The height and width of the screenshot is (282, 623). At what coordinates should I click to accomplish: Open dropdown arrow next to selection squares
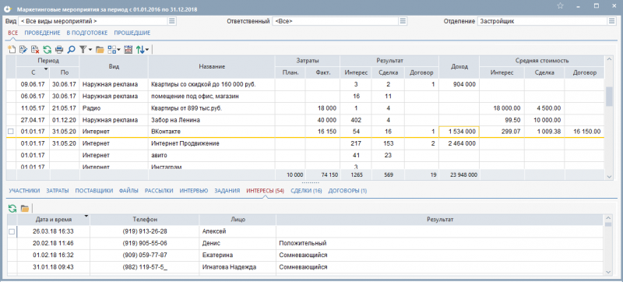click(118, 50)
